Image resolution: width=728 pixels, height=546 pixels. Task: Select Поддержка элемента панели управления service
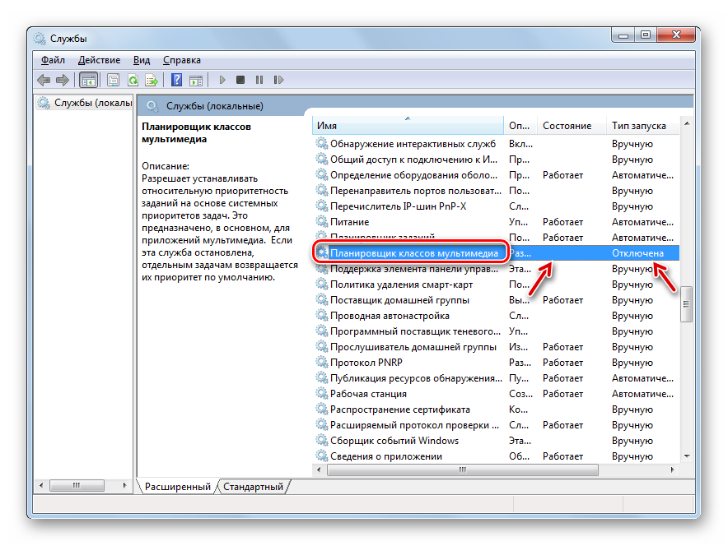(496, 269)
